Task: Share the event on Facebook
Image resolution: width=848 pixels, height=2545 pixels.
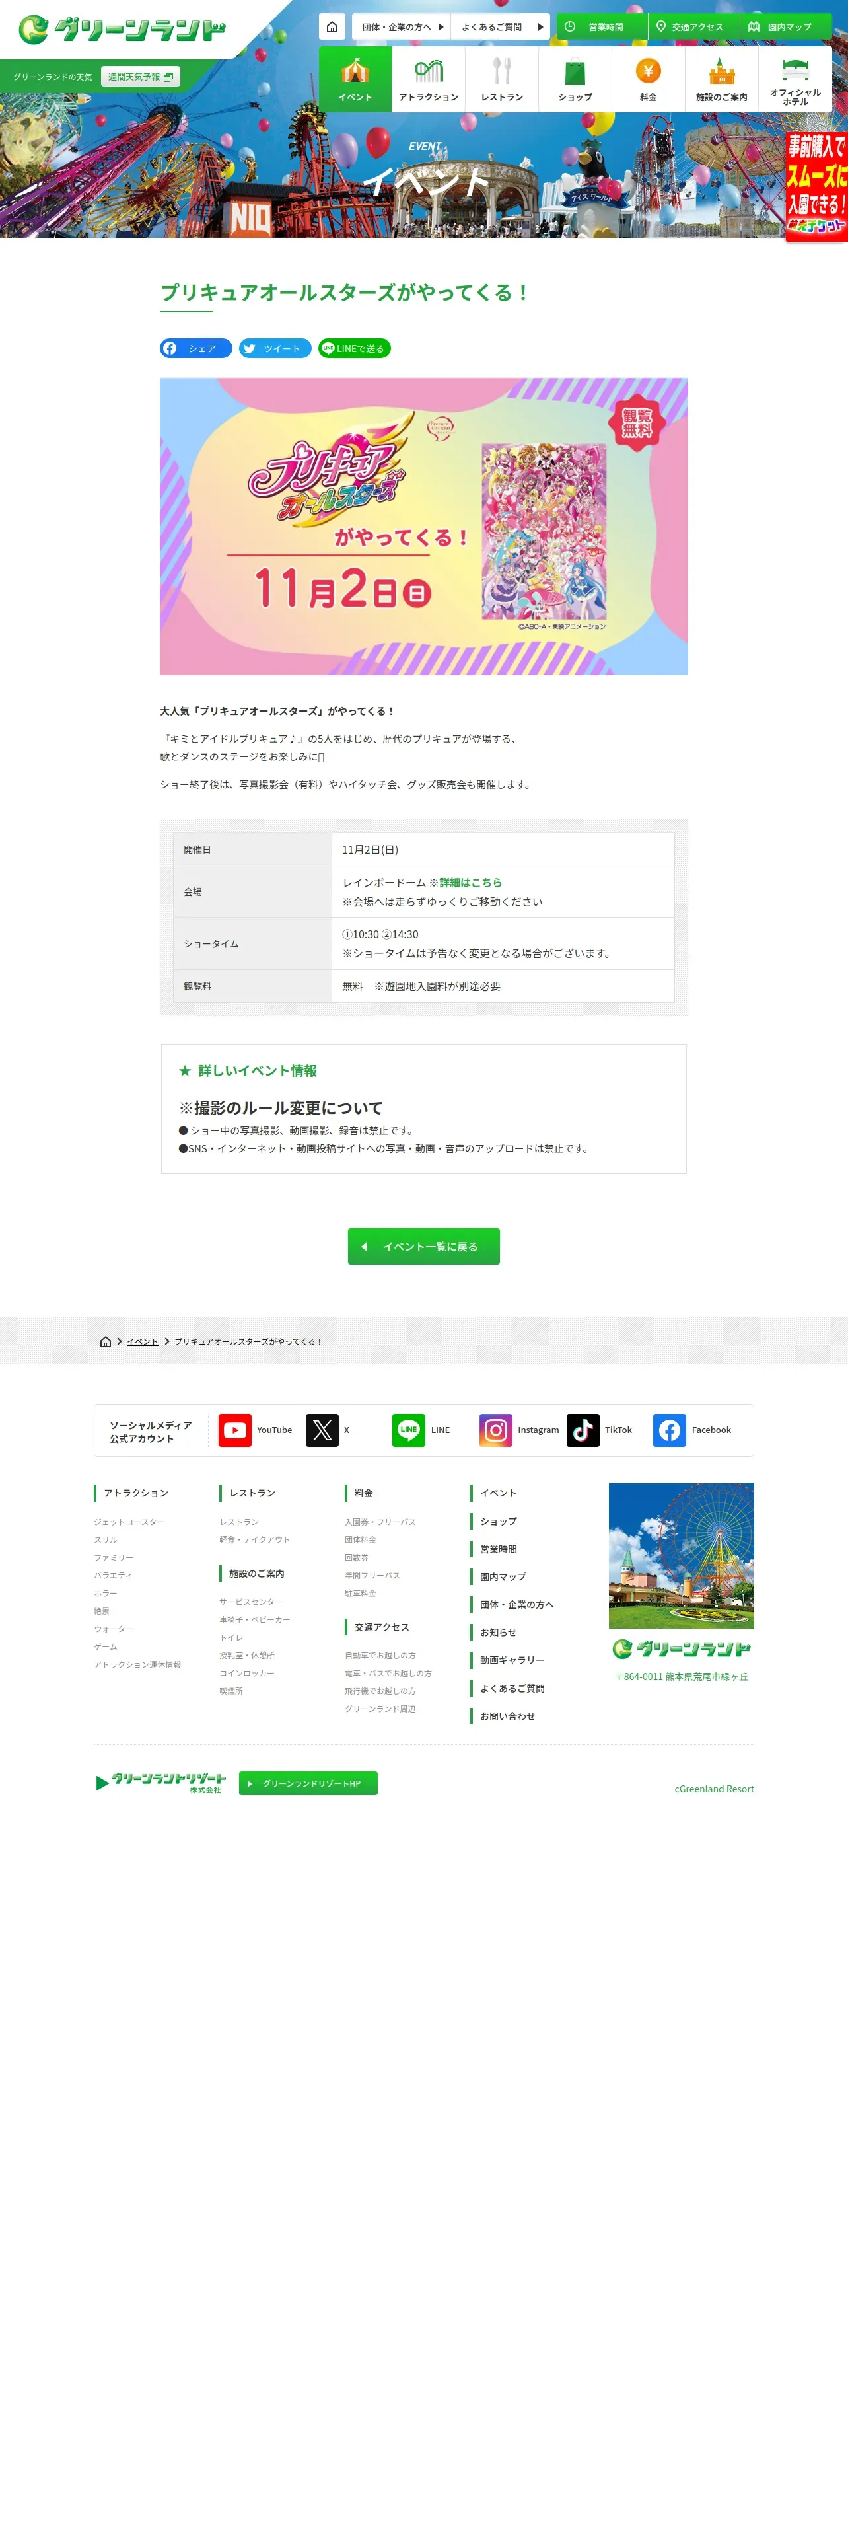Action: [195, 349]
